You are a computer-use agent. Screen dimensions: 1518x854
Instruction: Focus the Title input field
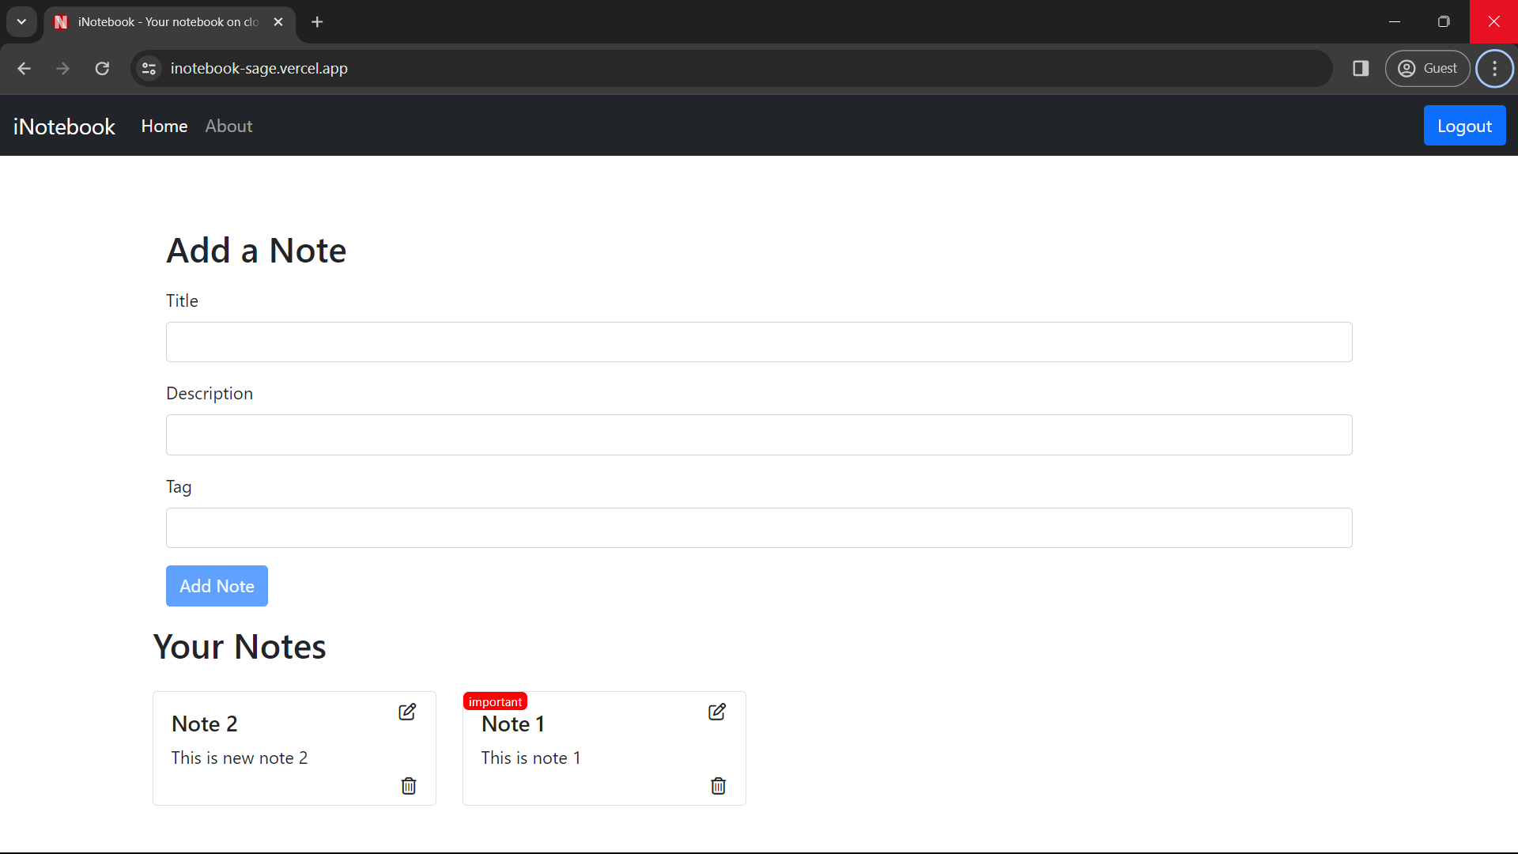pyautogui.click(x=759, y=342)
